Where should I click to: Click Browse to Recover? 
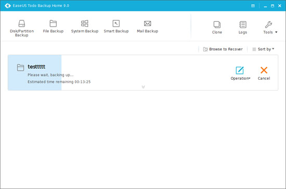tap(223, 49)
